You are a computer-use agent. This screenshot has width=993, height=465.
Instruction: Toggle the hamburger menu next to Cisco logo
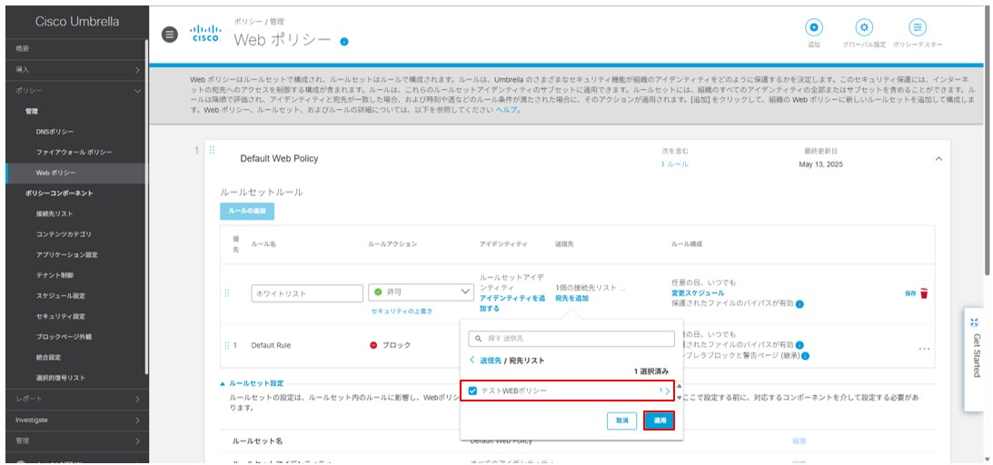click(x=170, y=35)
